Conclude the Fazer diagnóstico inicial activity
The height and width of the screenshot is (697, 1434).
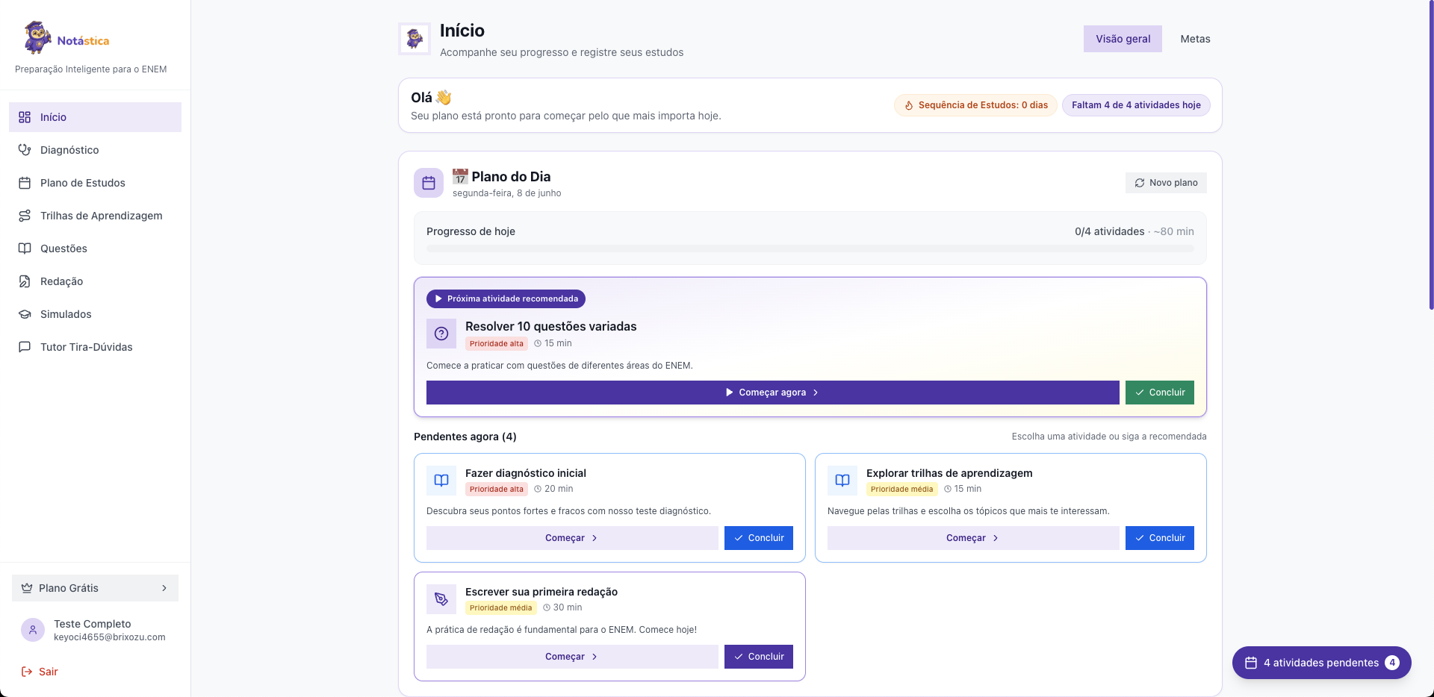click(x=758, y=538)
